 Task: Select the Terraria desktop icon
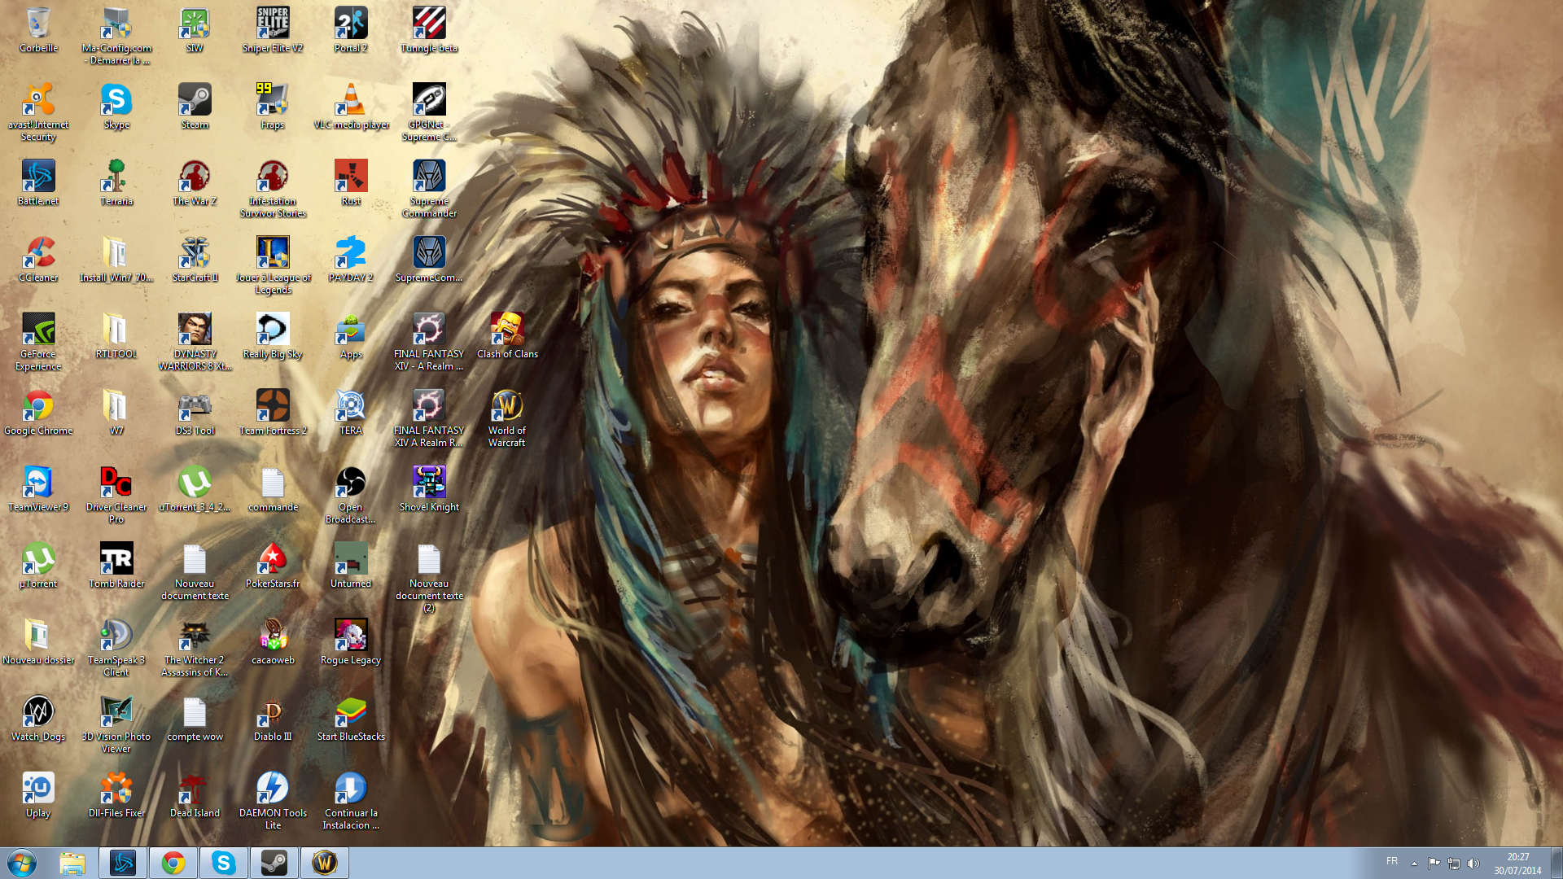[x=116, y=183]
